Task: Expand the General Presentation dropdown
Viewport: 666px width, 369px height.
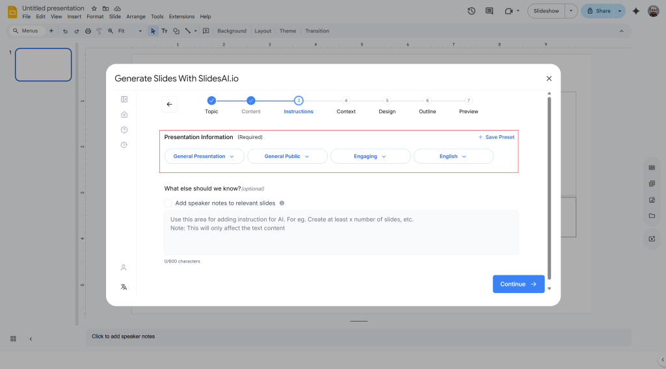Action: (x=204, y=157)
